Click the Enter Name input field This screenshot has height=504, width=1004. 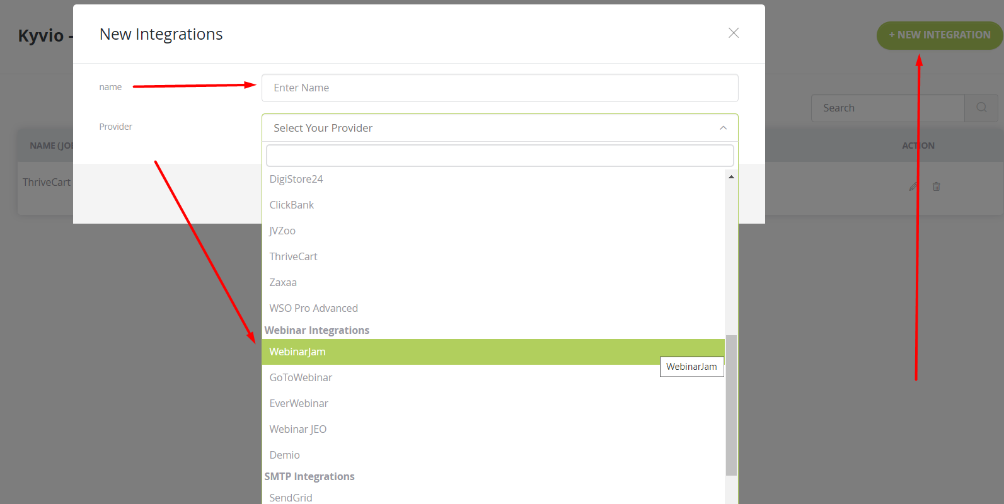point(500,88)
